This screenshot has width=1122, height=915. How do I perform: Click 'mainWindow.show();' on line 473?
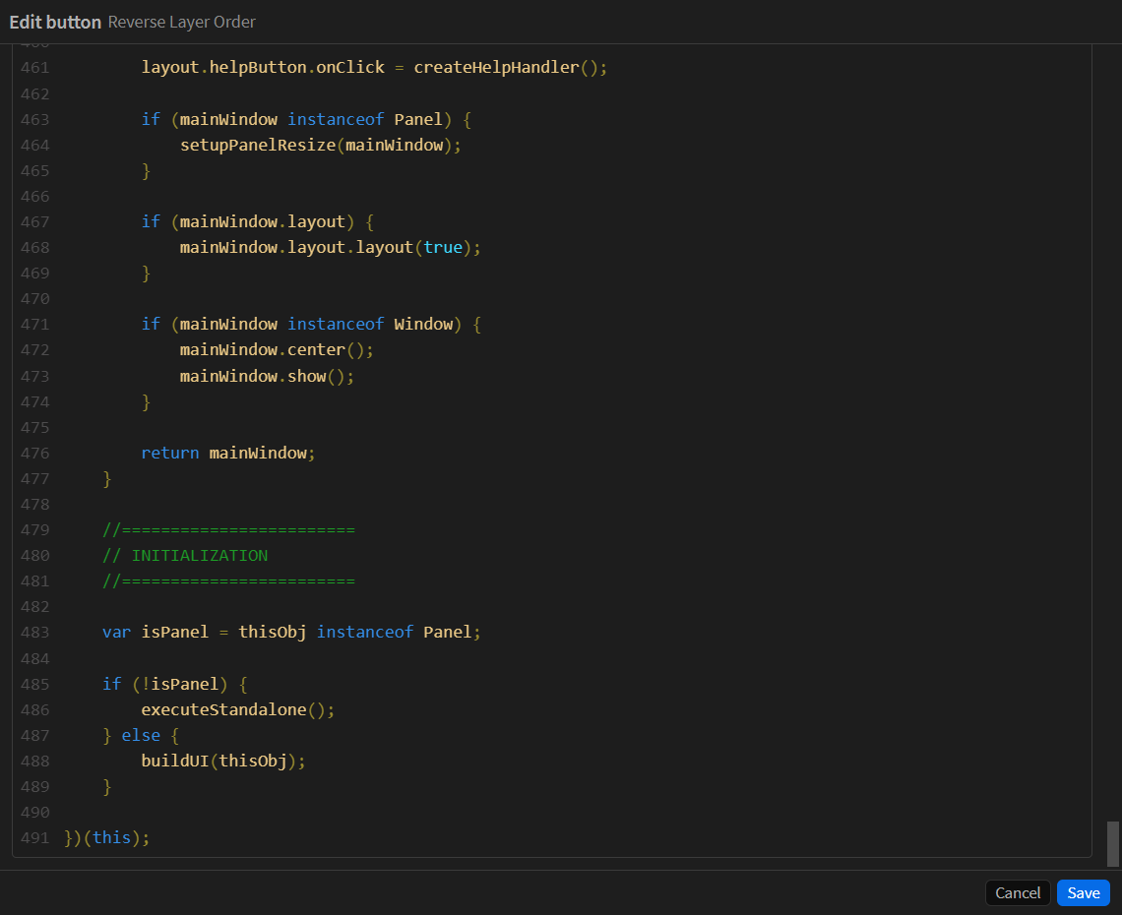(x=267, y=376)
